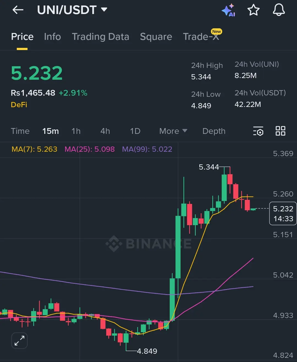Switch to the Info tab
The height and width of the screenshot is (362, 297).
(x=52, y=37)
